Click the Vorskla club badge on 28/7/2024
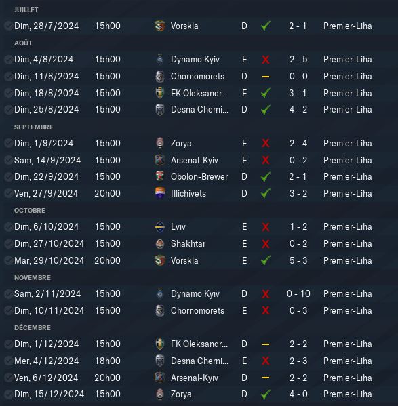Image resolution: width=398 pixels, height=406 pixels. click(160, 26)
